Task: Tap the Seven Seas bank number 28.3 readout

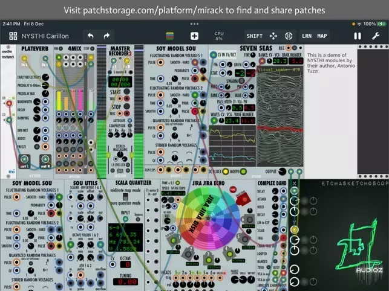Action: (x=280, y=61)
